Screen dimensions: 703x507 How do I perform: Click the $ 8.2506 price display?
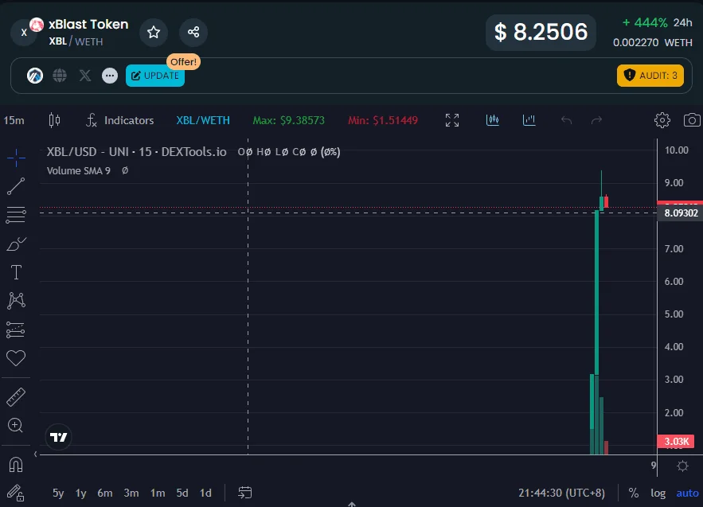pos(541,33)
